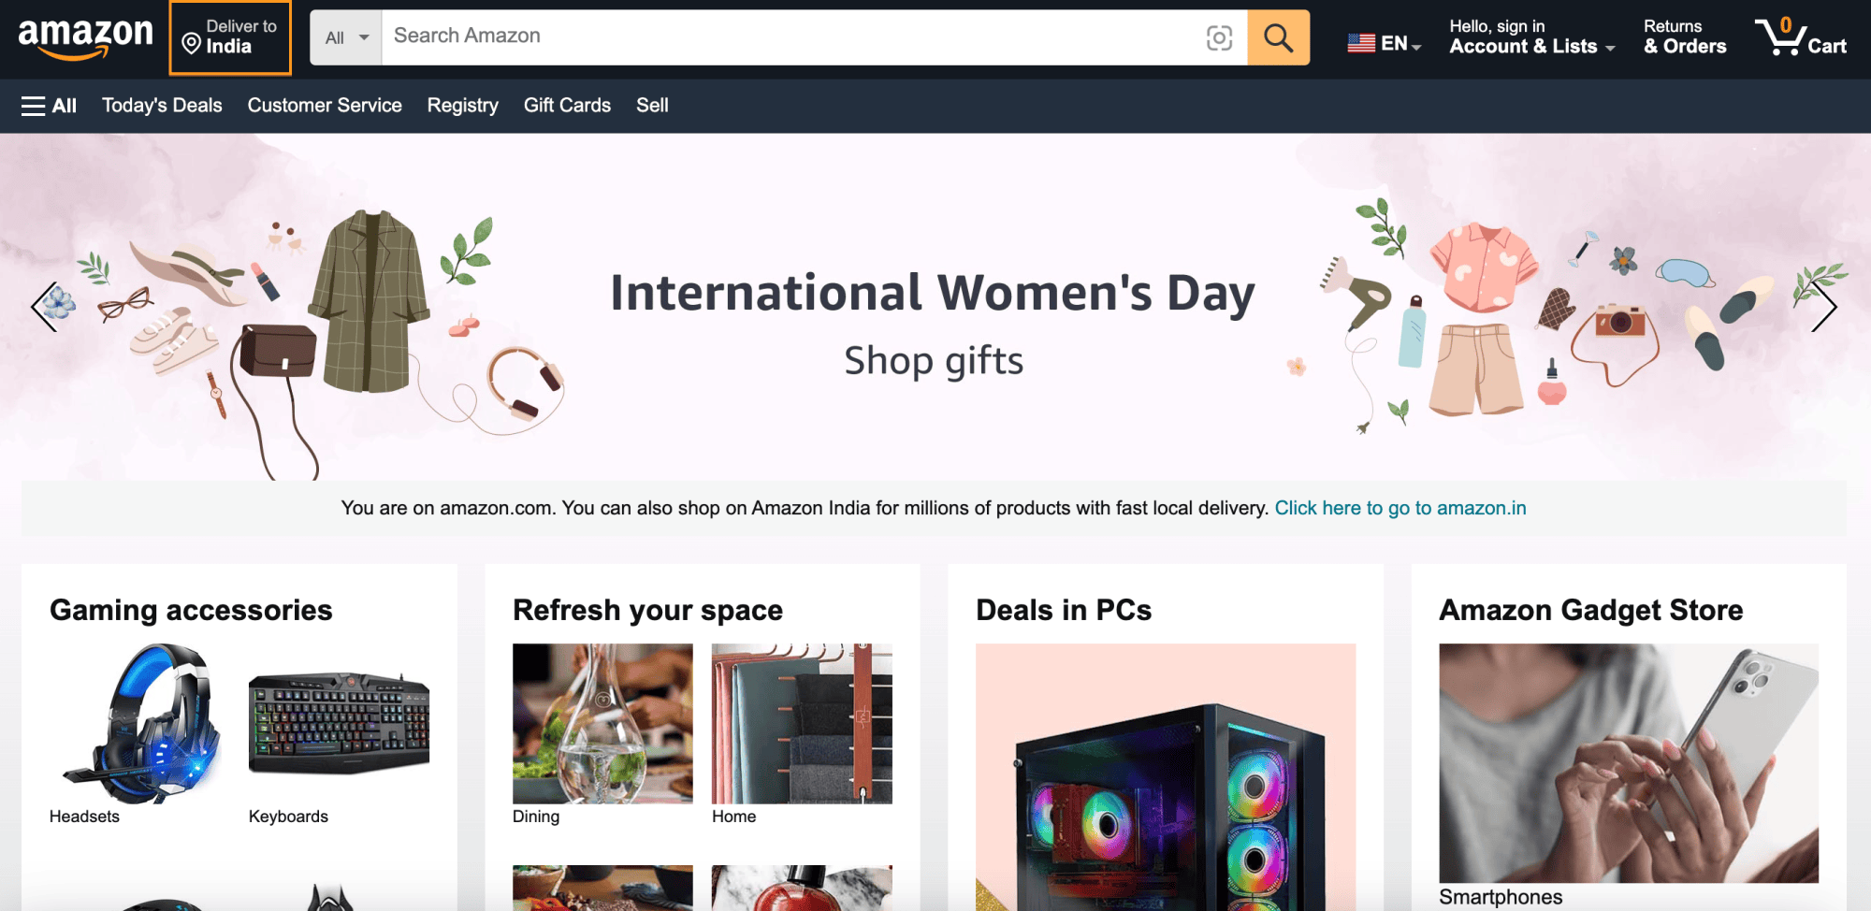Open camera visual search icon
The image size is (1871, 911).
tap(1219, 37)
